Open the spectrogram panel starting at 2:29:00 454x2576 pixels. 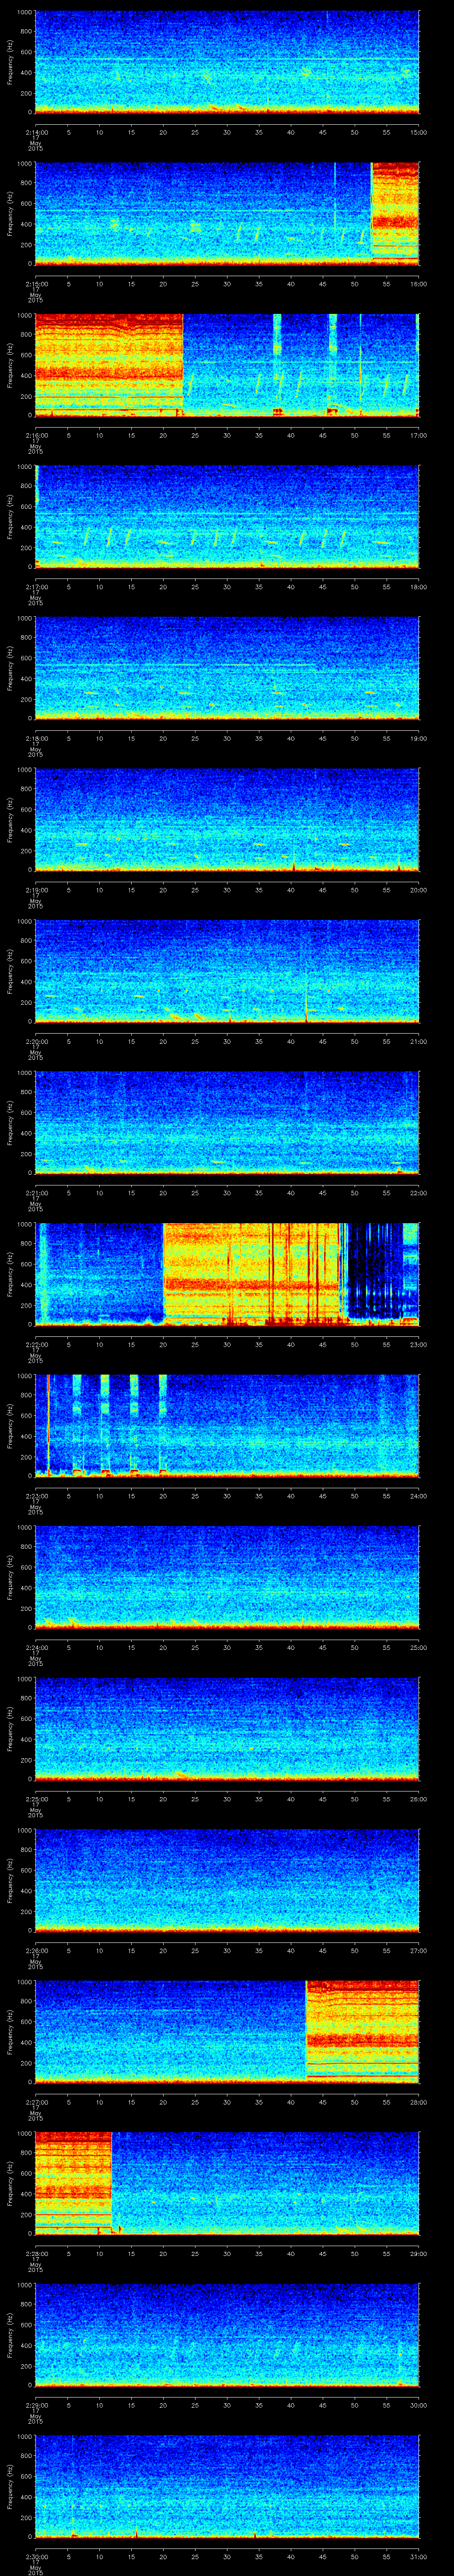227,2334
